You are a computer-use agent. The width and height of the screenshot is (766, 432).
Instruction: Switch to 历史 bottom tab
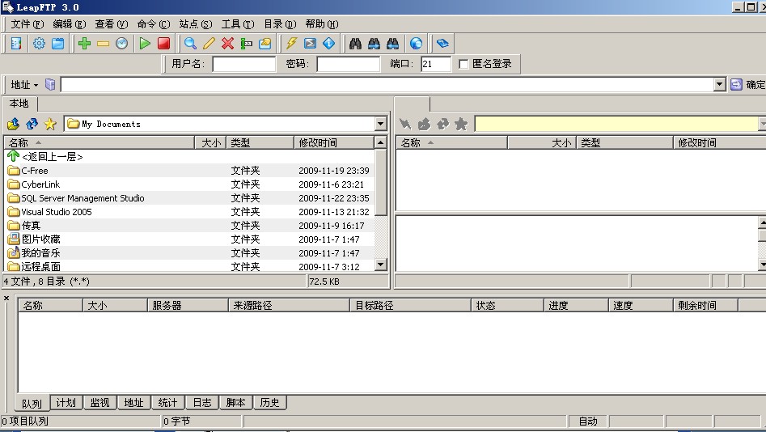pyautogui.click(x=269, y=402)
